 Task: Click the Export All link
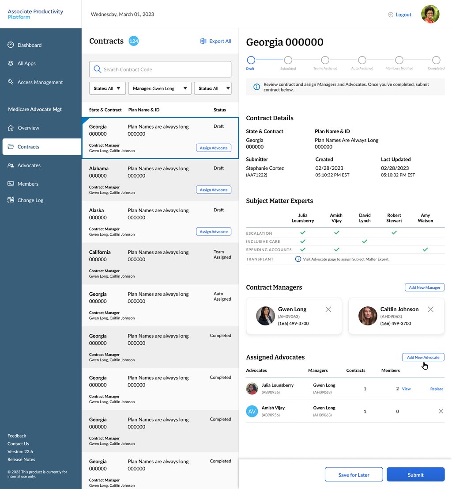click(220, 41)
